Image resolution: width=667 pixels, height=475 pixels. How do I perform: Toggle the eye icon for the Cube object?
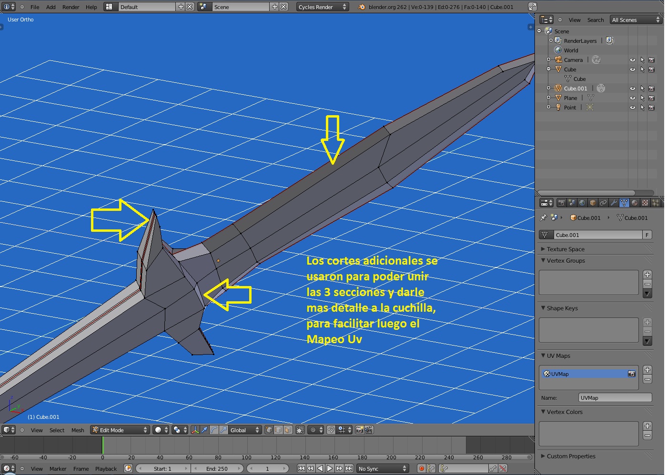tap(633, 69)
